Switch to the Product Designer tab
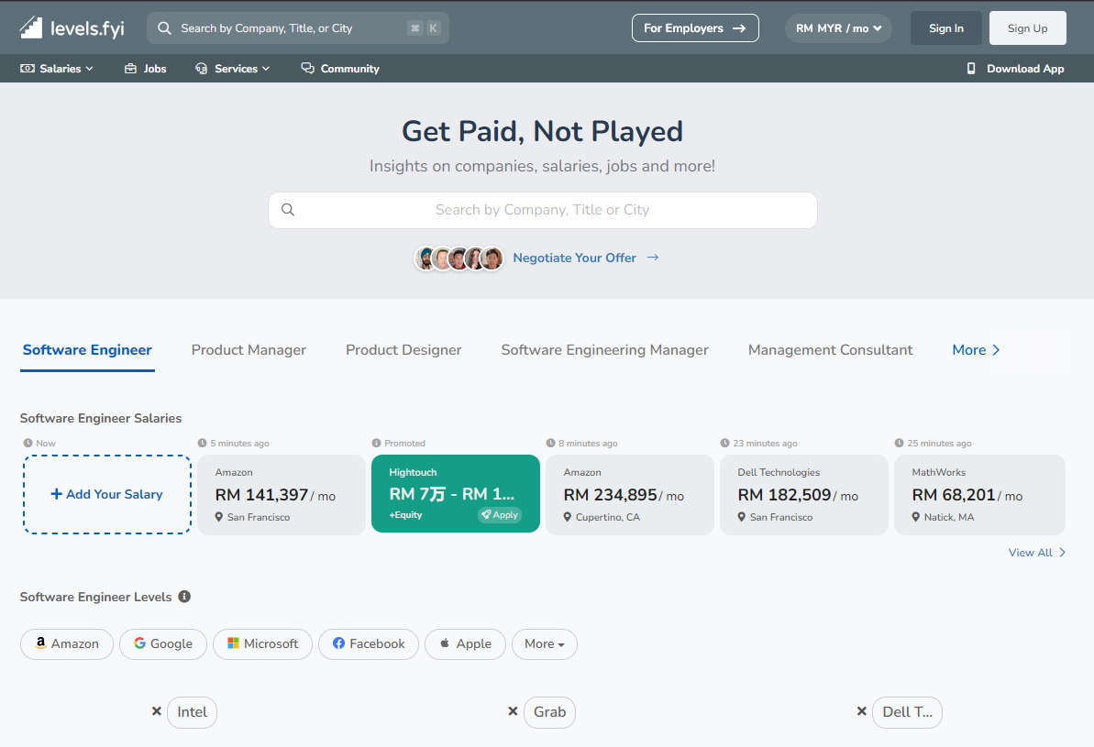 (x=403, y=349)
